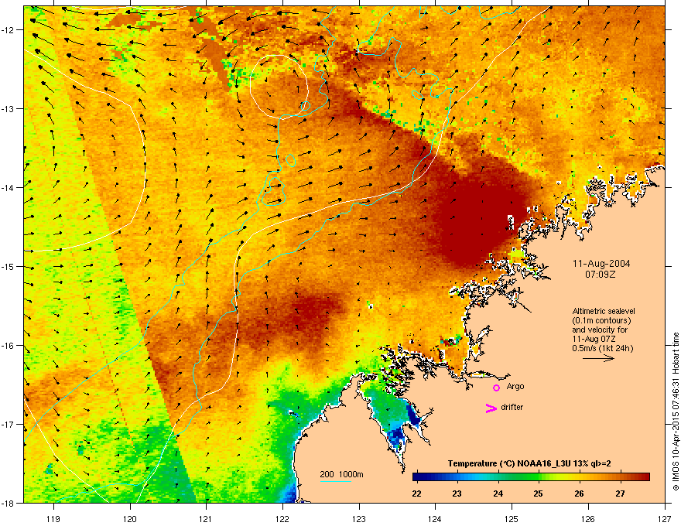Click longitude axis label 119

(53, 518)
